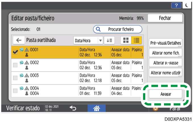Tick the checkbox for file 0003
193x122 pixels.
click(x=16, y=78)
